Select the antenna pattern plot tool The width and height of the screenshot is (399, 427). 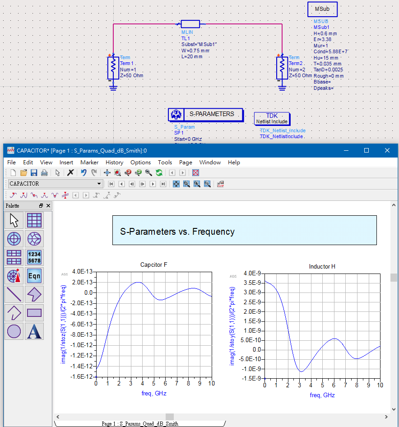(14, 275)
